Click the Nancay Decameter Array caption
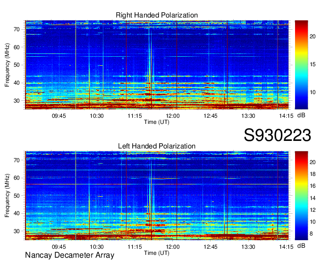Image resolution: width=321 pixels, height=261 pixels. (69, 255)
